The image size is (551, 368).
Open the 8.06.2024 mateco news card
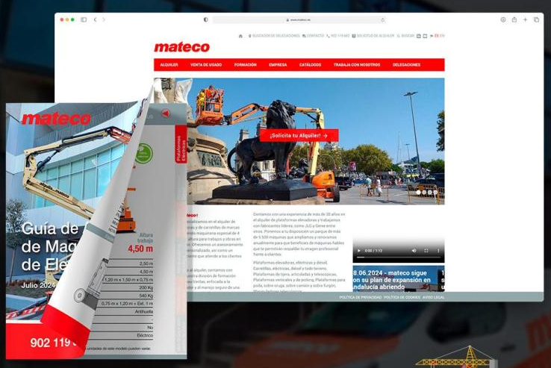click(x=393, y=279)
